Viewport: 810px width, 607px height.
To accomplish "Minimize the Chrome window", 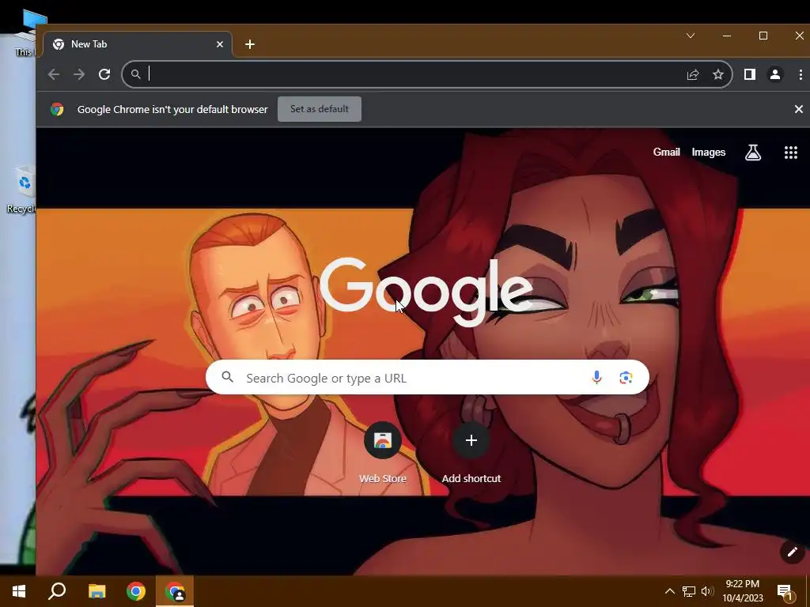I will coord(727,36).
